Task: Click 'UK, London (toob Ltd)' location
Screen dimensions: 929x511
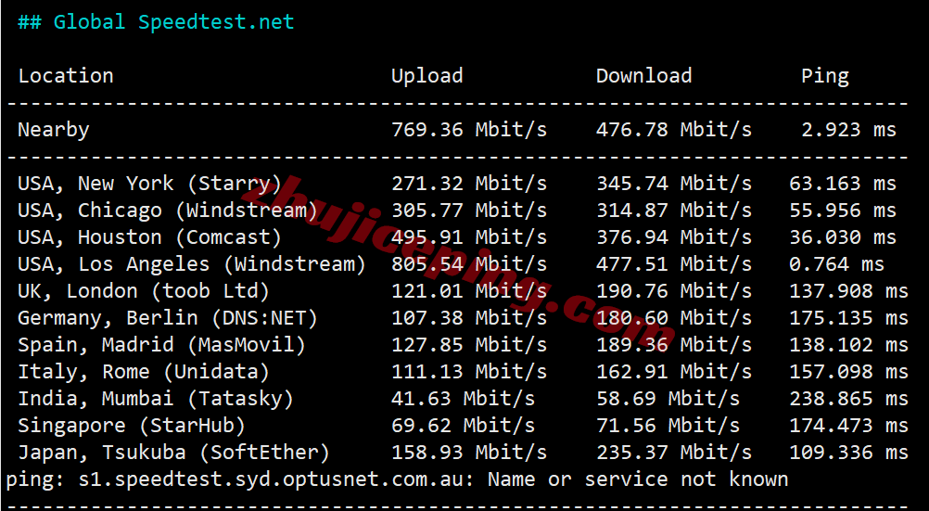Action: [144, 291]
